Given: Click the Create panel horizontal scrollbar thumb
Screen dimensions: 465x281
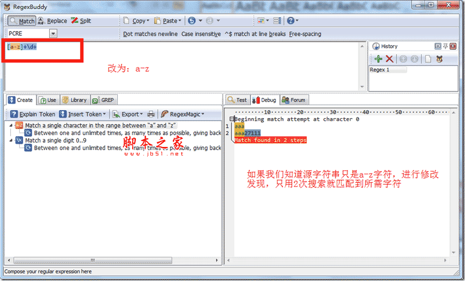Looking at the screenshot, I should (93, 260).
